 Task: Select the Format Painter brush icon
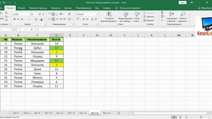coord(6,20)
